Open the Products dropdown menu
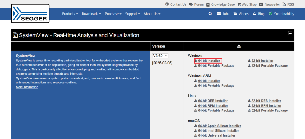 (70, 14)
